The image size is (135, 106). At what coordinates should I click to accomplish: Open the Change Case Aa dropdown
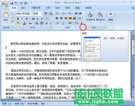point(31,23)
